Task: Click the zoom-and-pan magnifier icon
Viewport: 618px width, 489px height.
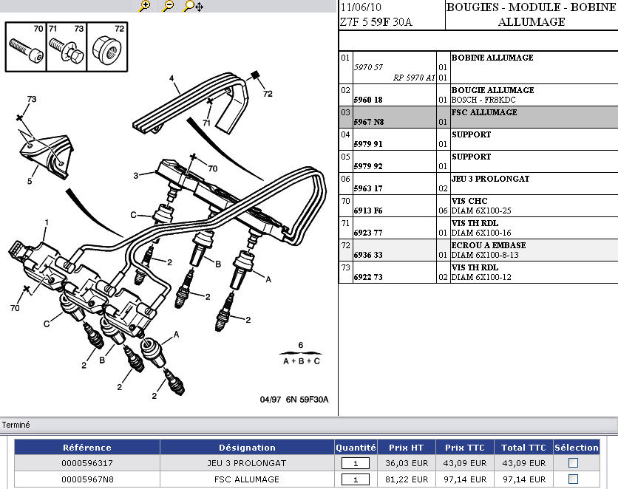Action: click(194, 6)
